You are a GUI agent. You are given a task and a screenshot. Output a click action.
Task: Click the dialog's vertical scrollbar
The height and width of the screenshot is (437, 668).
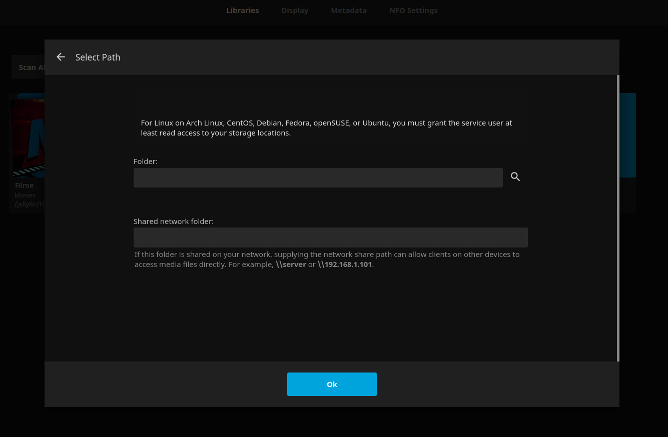(618, 218)
